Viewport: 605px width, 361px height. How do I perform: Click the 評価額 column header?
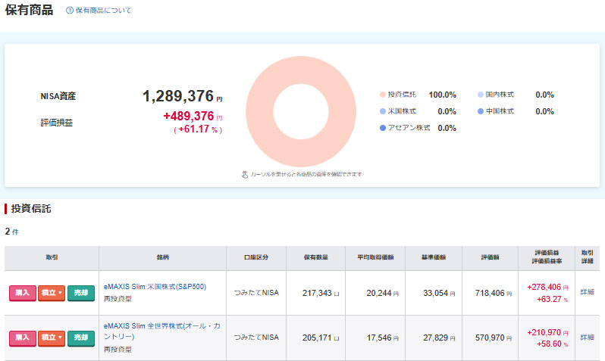[489, 257]
